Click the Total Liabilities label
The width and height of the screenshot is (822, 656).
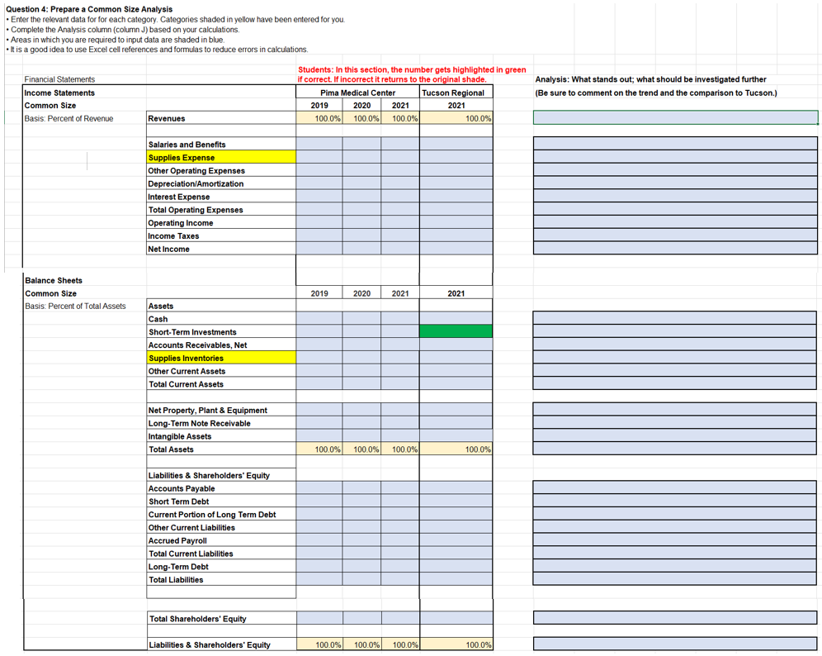176,579
